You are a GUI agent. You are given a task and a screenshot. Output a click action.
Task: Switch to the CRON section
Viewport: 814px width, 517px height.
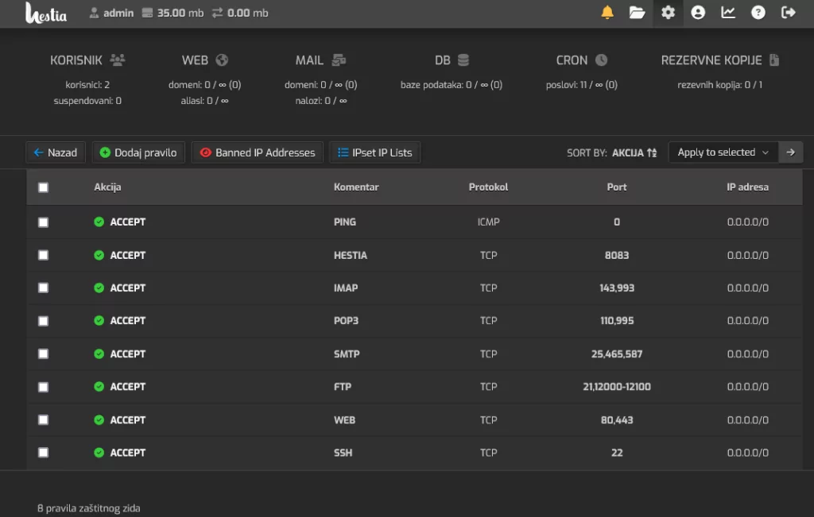581,60
